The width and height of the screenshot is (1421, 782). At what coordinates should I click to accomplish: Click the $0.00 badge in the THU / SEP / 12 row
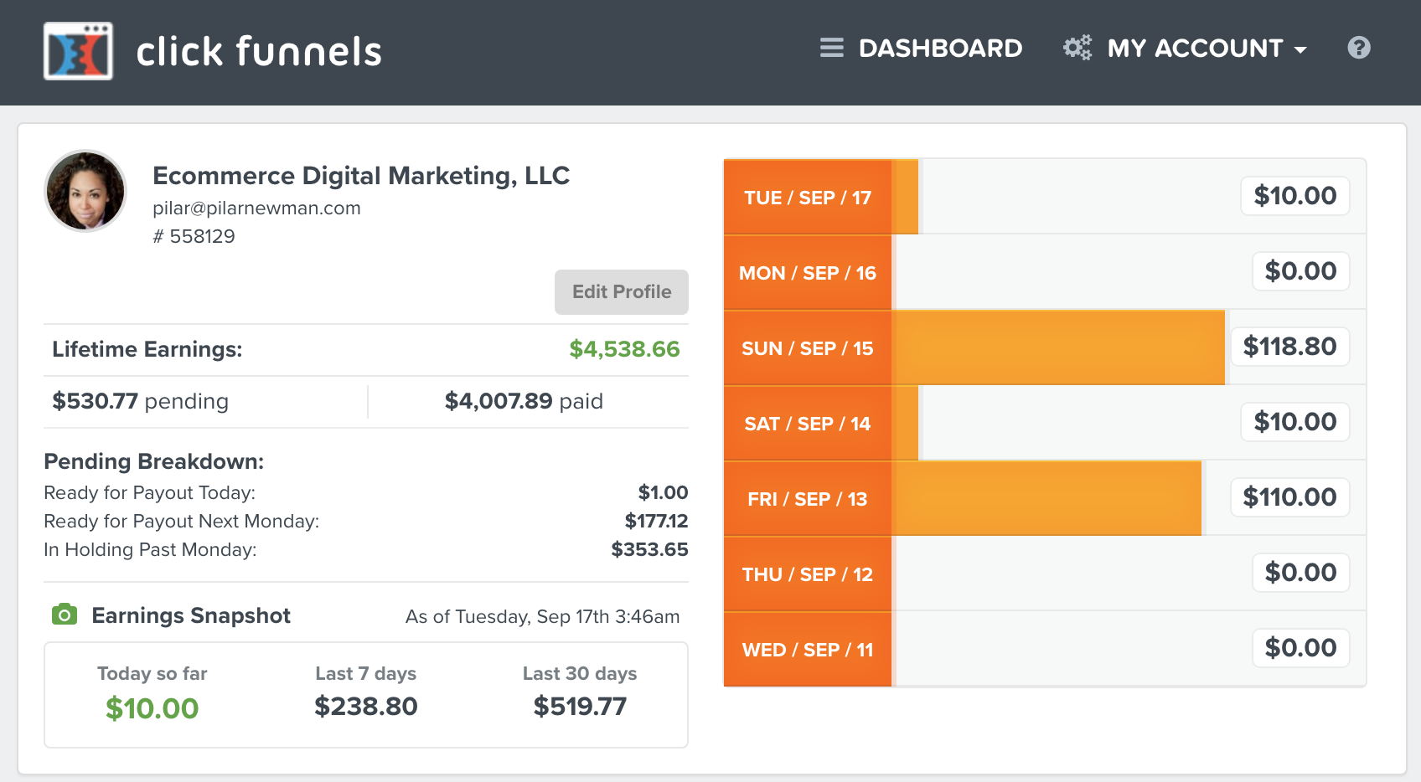1301,573
